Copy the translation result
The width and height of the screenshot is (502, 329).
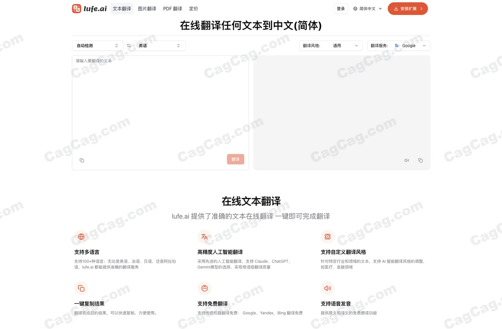tap(420, 160)
